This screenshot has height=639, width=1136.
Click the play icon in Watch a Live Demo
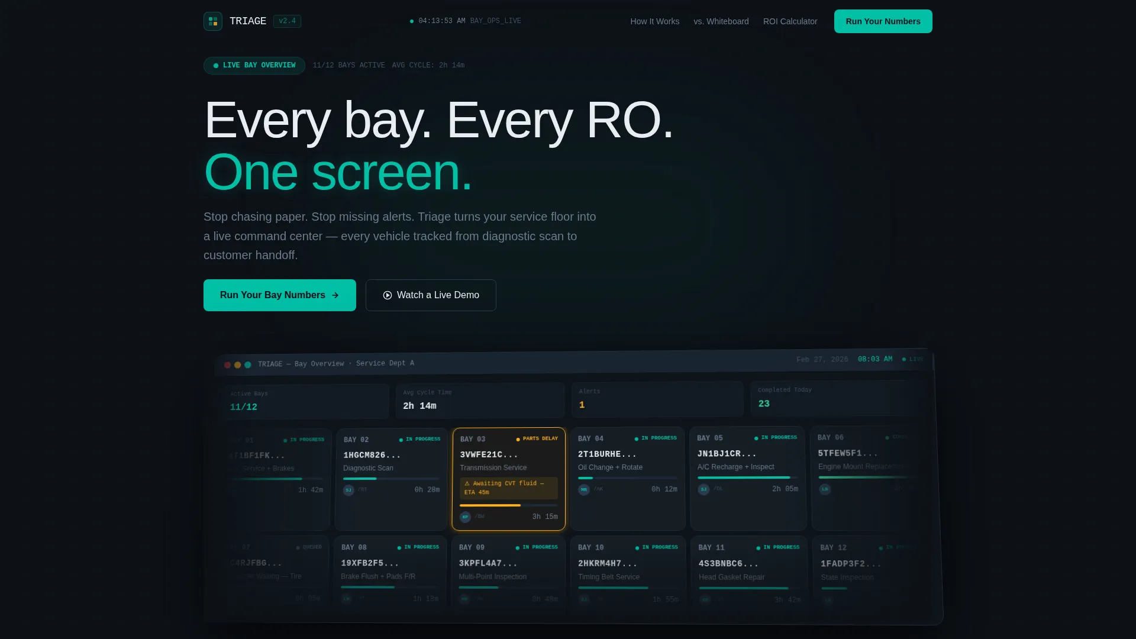click(x=388, y=295)
